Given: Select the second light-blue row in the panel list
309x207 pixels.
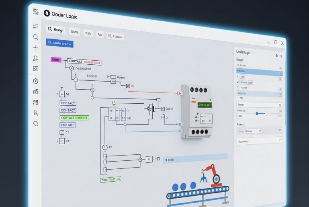Looking at the screenshot, I should [x=259, y=94].
